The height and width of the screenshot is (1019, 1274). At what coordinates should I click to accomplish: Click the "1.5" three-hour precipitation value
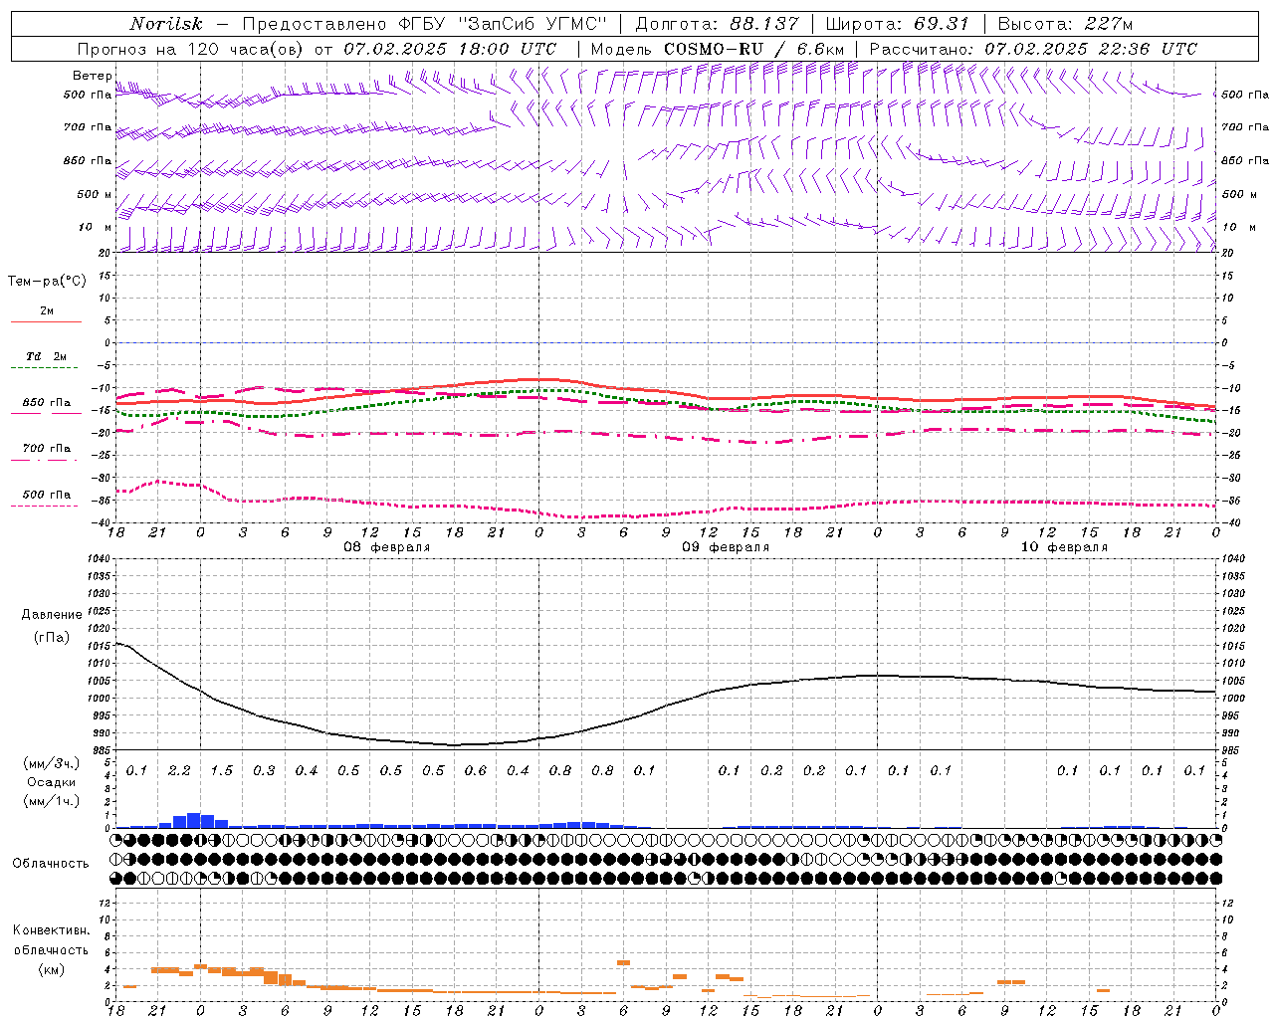point(221,770)
